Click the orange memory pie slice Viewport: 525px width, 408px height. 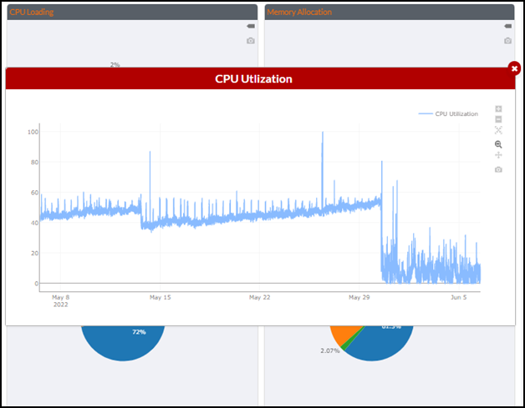(x=345, y=334)
